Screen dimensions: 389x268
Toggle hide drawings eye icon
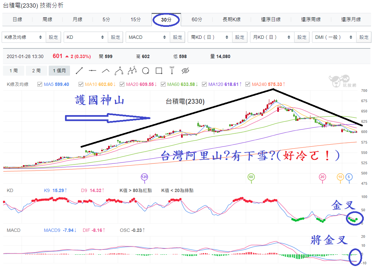click(x=185, y=71)
